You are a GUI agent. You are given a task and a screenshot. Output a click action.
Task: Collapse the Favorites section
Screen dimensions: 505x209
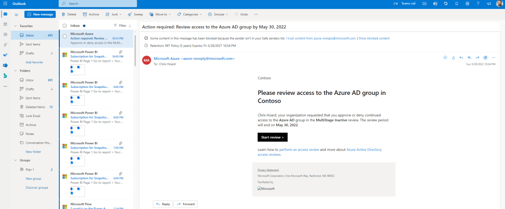pos(15,26)
